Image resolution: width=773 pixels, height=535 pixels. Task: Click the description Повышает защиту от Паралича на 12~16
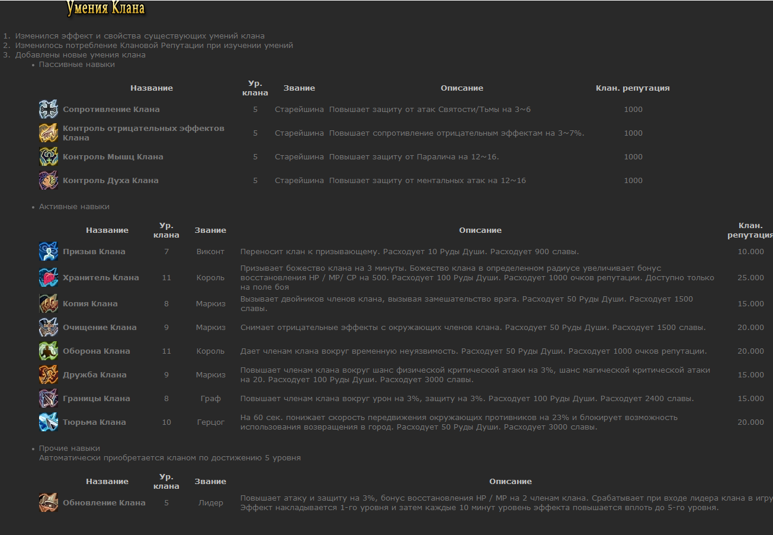pyautogui.click(x=414, y=156)
